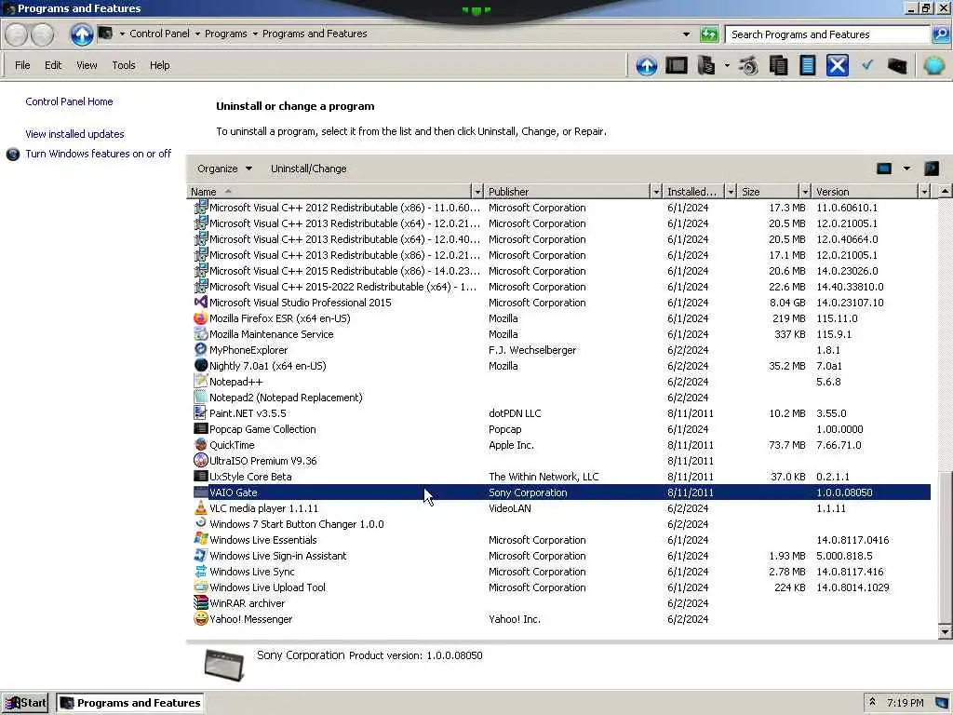Click the search magnifier icon
The height and width of the screenshot is (715, 953).
click(941, 34)
